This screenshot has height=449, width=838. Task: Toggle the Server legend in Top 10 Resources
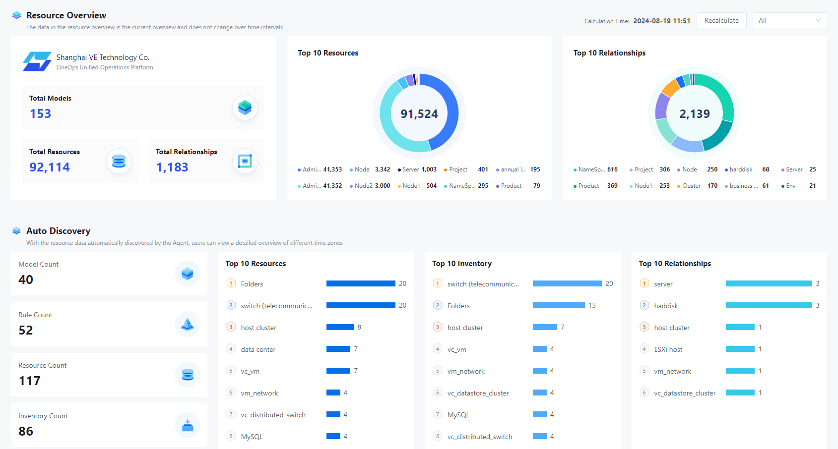pyautogui.click(x=411, y=169)
